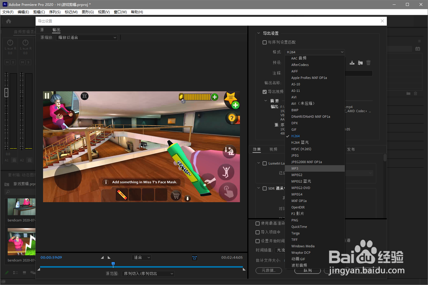Switch to the 效果 tab
Screen dimensions: 428x285
point(257,150)
